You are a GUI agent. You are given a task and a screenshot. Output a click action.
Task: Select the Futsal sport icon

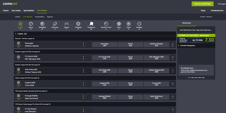[x=129, y=24]
